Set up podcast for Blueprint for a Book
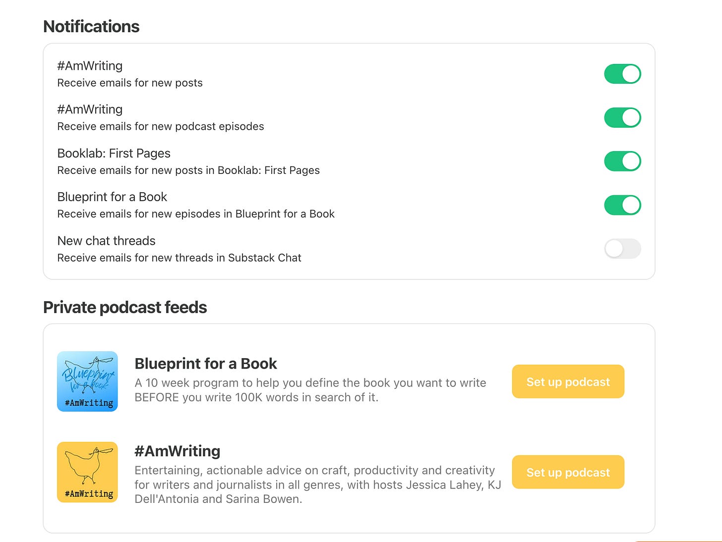 tap(568, 381)
